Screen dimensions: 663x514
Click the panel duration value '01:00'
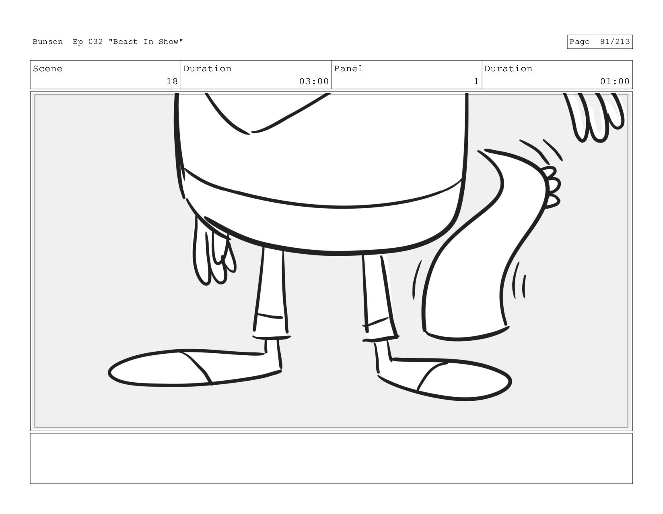click(x=615, y=81)
